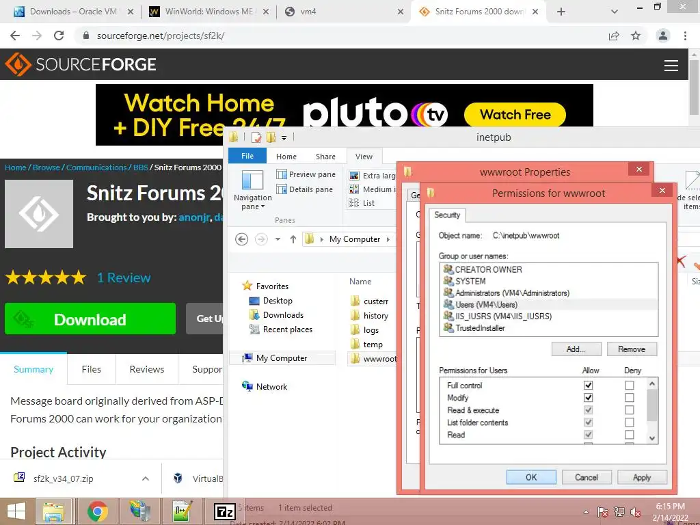Screen dimensions: 700x525
Task: Switch to the Home ribbon tab
Action: coord(286,157)
